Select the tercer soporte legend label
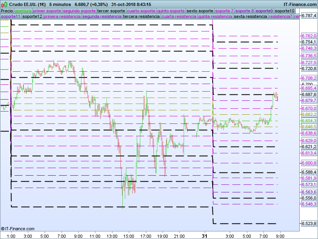 (x=111, y=11)
